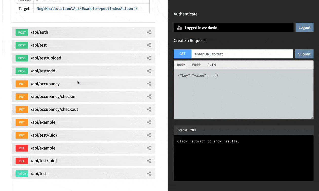The height and width of the screenshot is (191, 319).
Task: Expand the PUT /api/occupancy/checkin endpoint
Action: tap(53, 97)
